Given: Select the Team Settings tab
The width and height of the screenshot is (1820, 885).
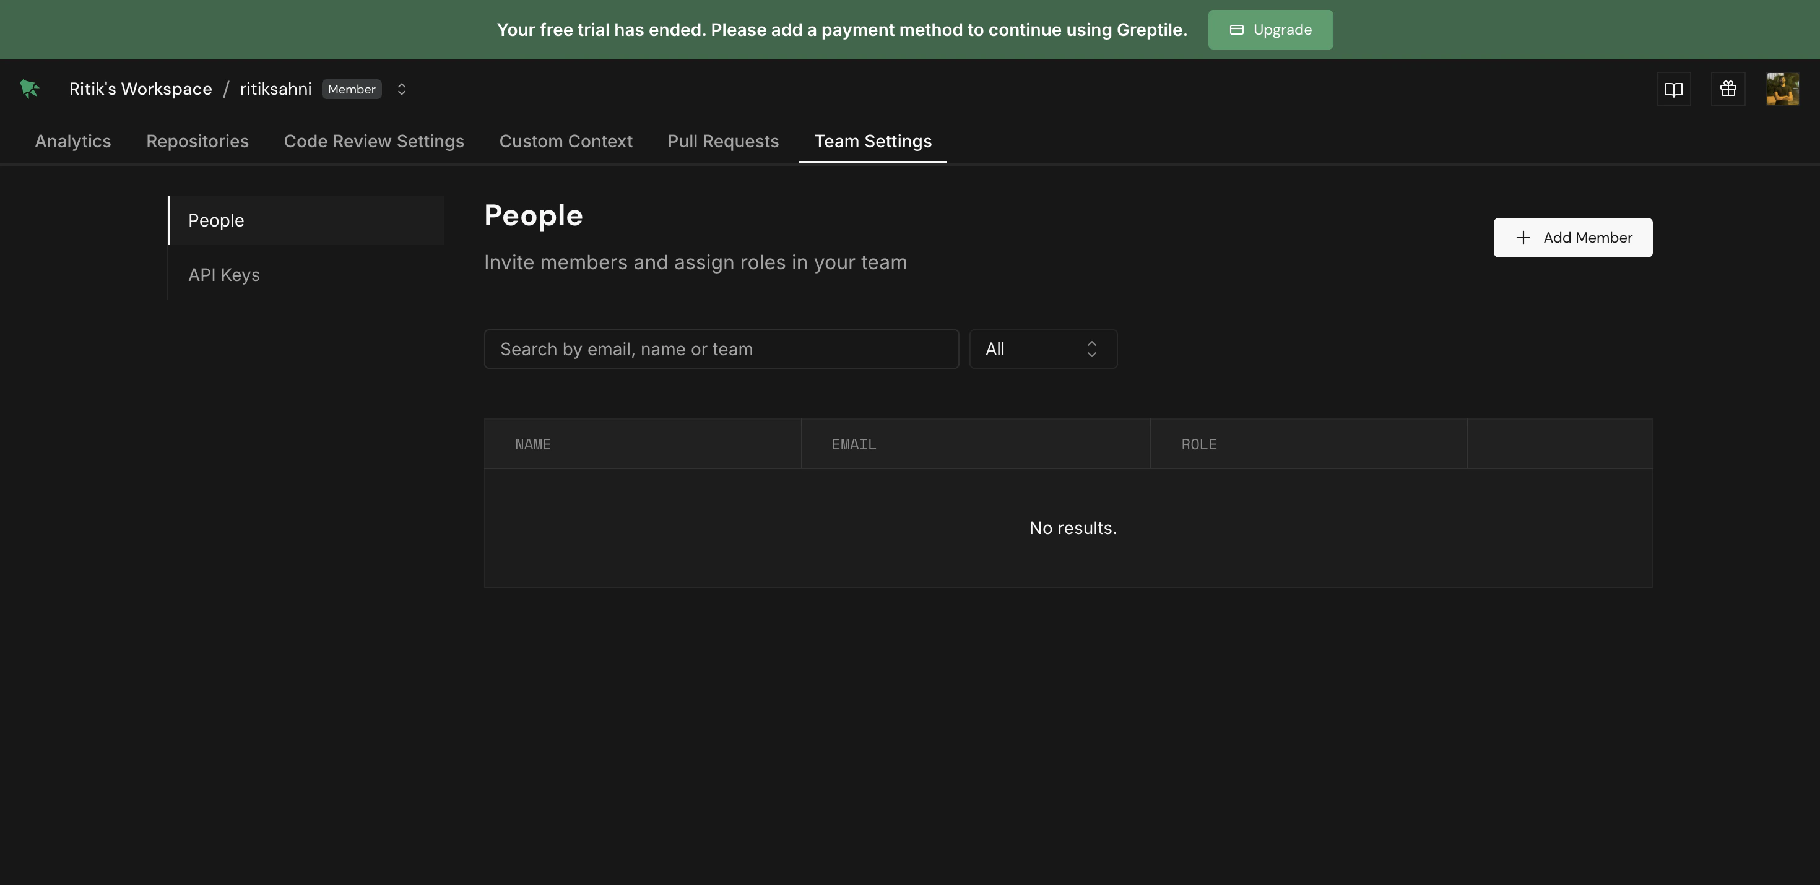Looking at the screenshot, I should pyautogui.click(x=873, y=141).
